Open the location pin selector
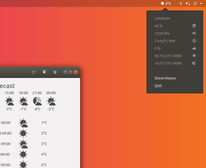This screenshot has height=168, width=206. pyautogui.click(x=44, y=72)
